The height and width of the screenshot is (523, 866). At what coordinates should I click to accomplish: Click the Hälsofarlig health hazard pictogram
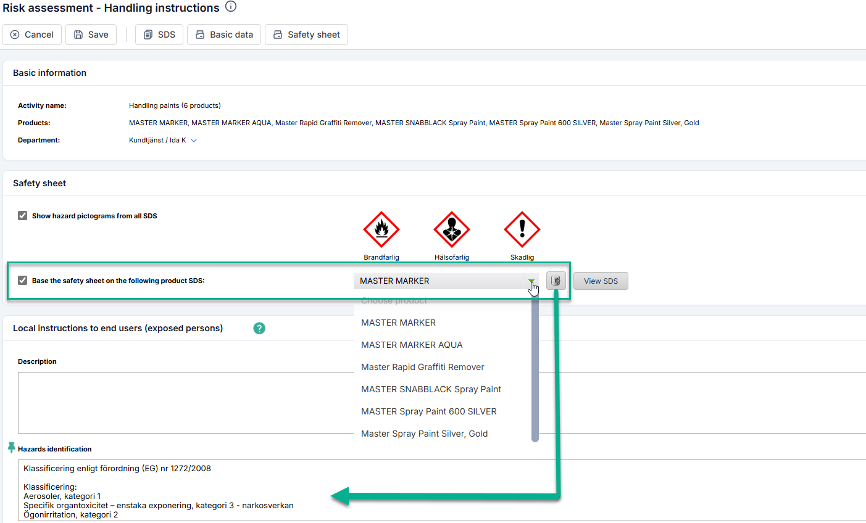pos(452,229)
